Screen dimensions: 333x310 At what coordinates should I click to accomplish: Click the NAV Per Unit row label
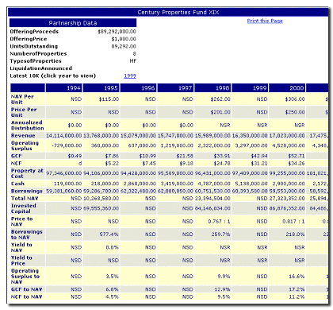click(22, 99)
